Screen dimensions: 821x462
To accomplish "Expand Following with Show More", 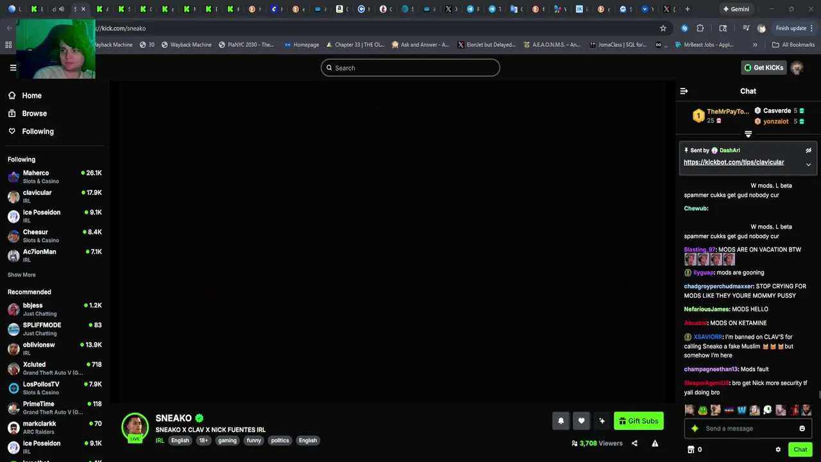I will (22, 275).
